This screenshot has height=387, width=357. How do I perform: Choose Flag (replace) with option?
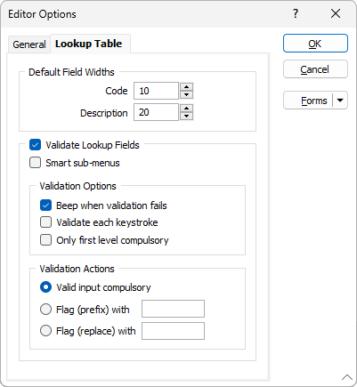point(45,331)
